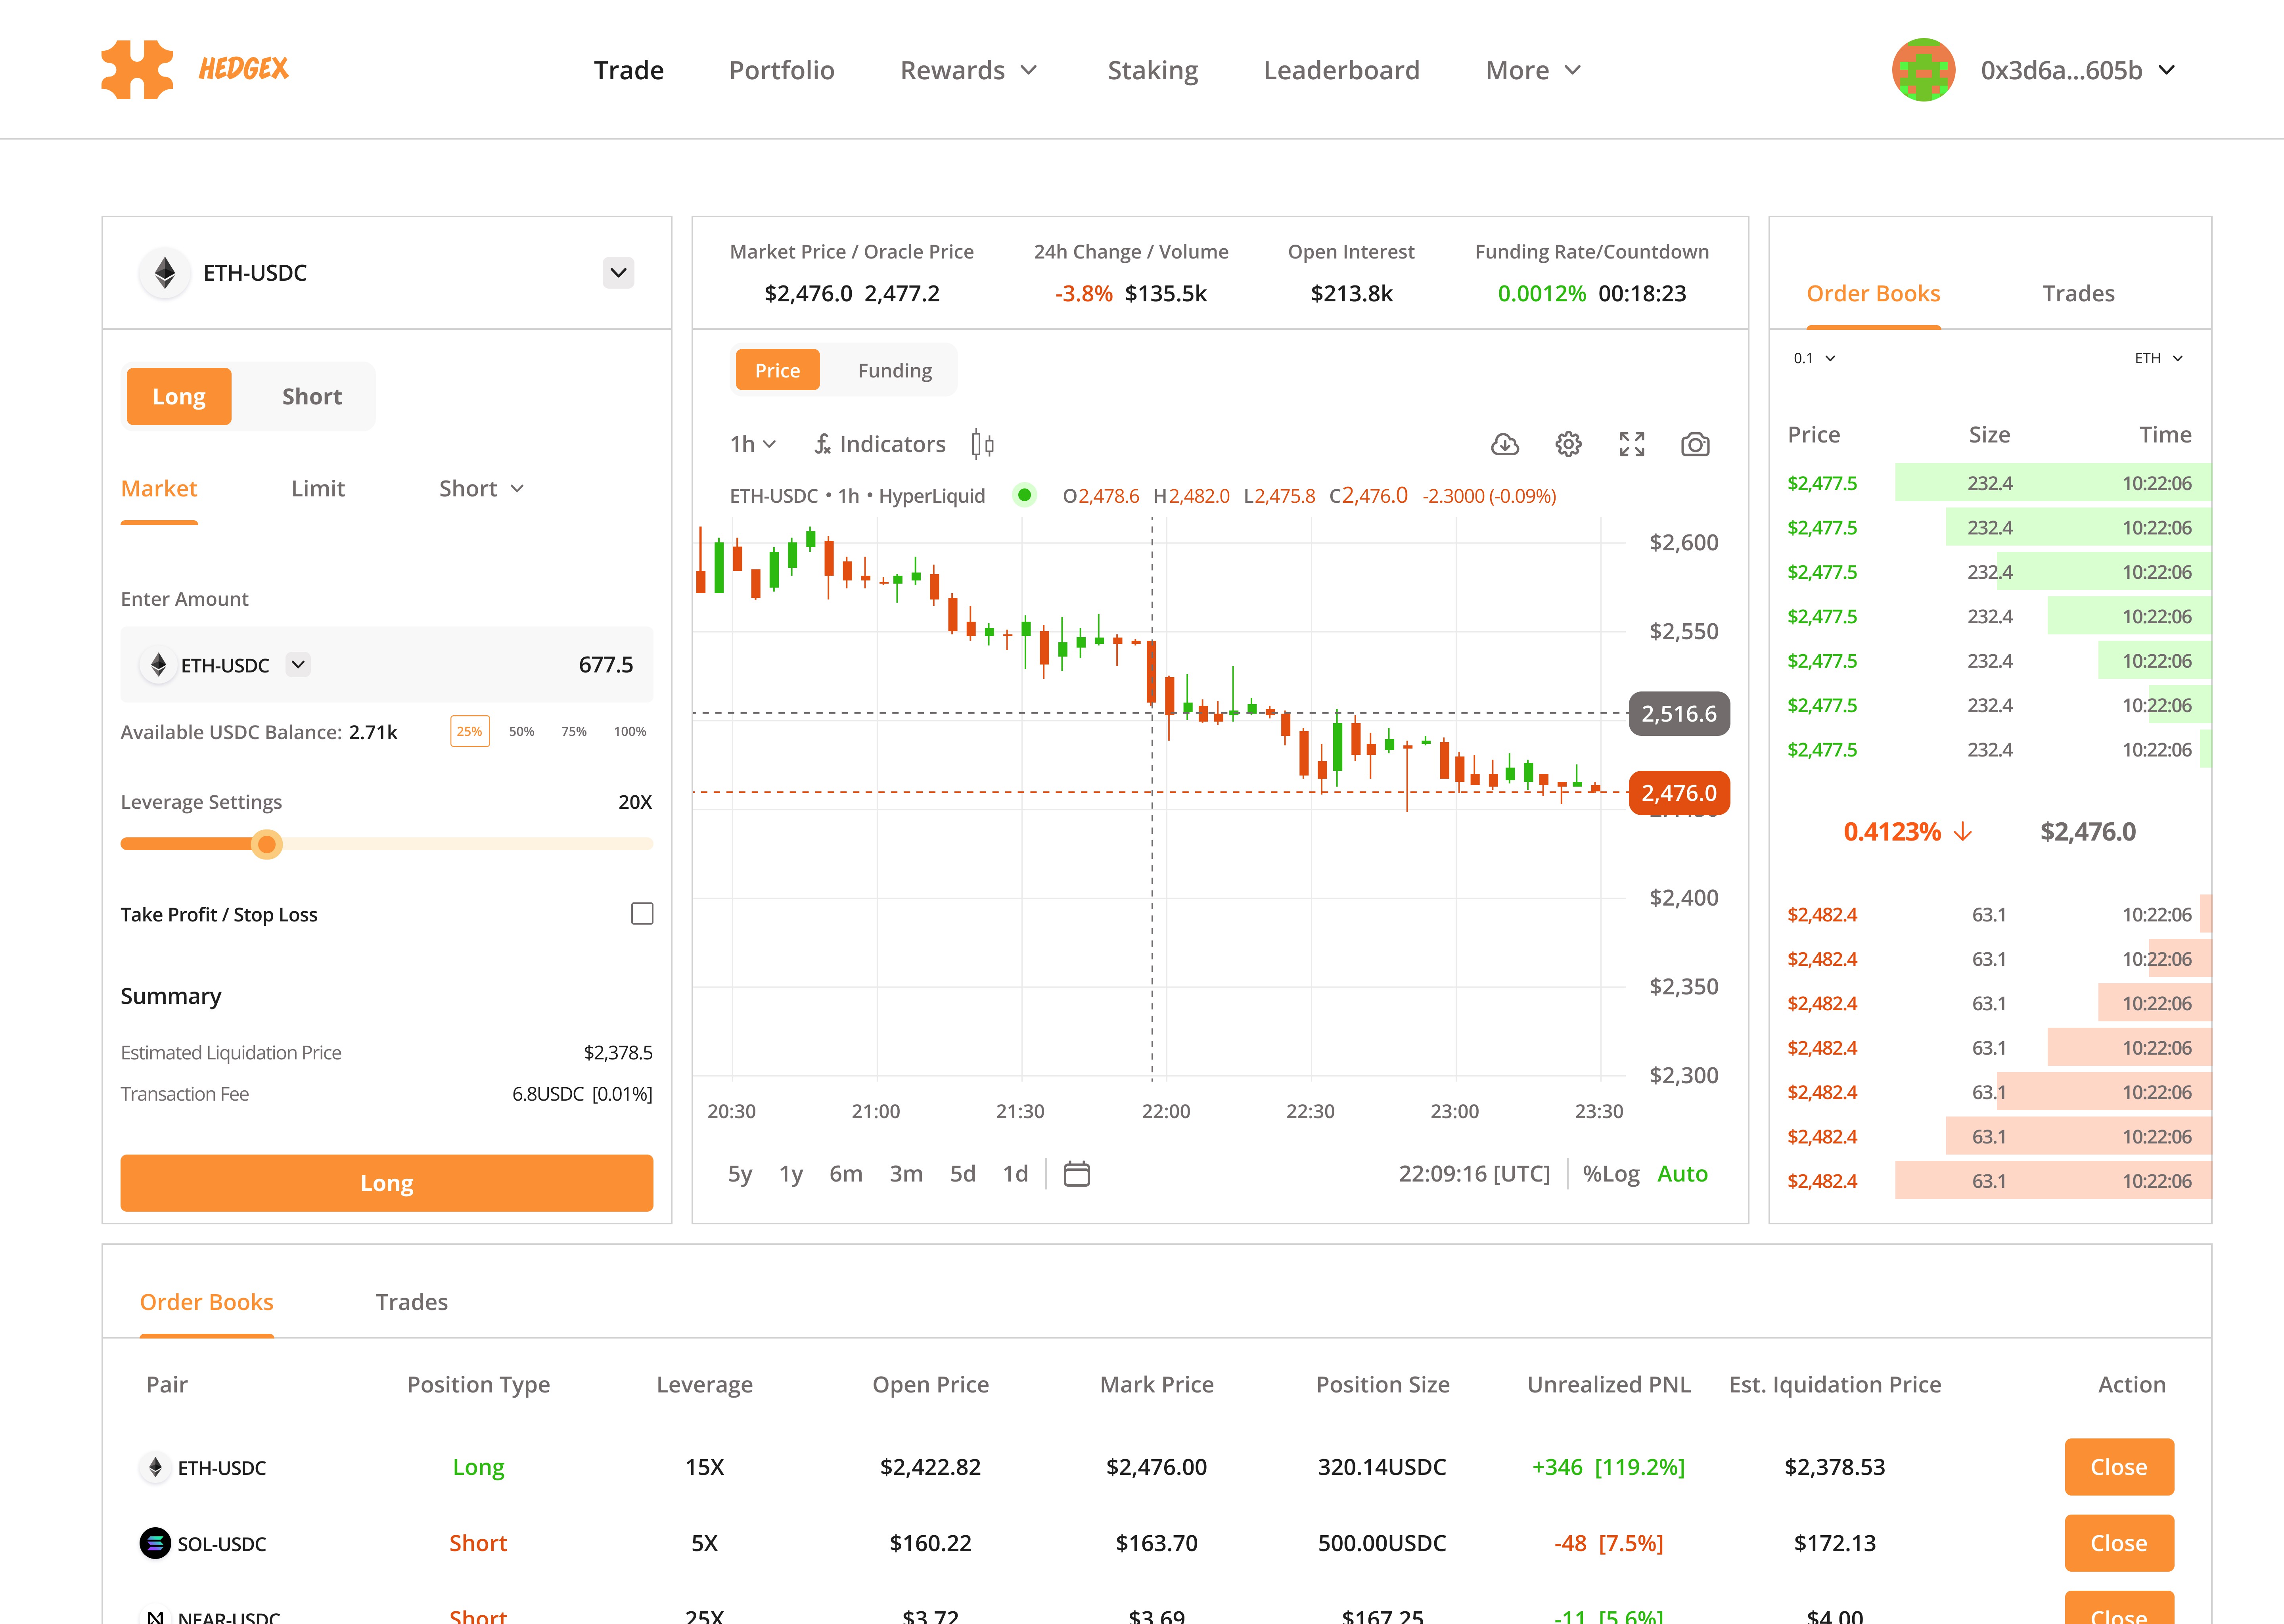Image resolution: width=2284 pixels, height=1624 pixels.
Task: Expand amount currency ETH-USDC dropdown
Action: [298, 664]
